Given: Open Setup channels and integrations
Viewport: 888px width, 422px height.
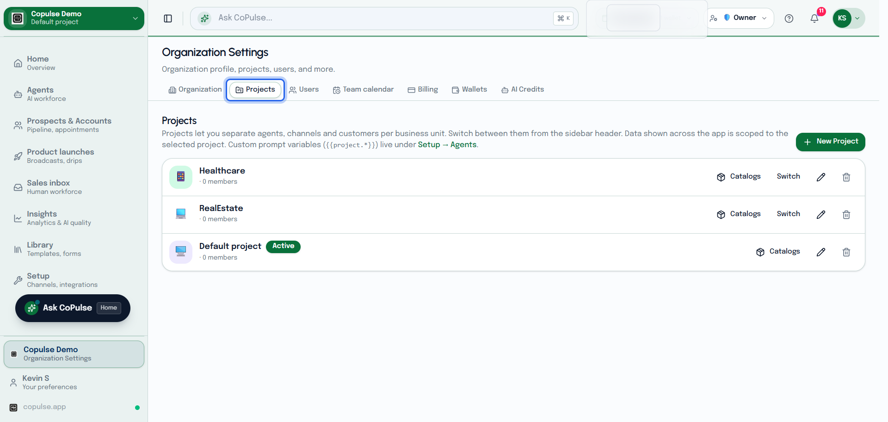Looking at the screenshot, I should click(x=74, y=280).
